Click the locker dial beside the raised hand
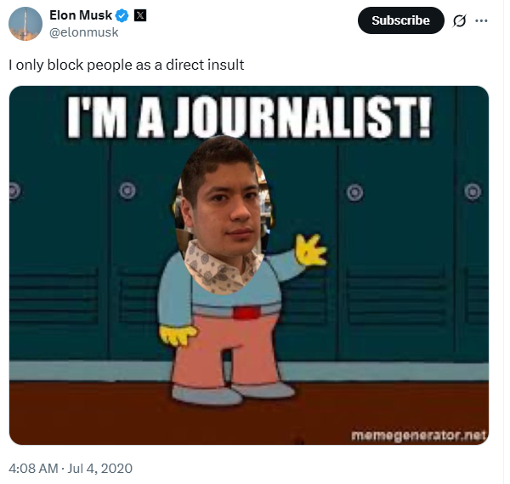This screenshot has height=484, width=510. [354, 192]
